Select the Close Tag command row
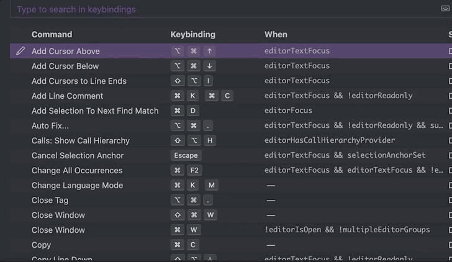The image size is (452, 262). point(50,200)
